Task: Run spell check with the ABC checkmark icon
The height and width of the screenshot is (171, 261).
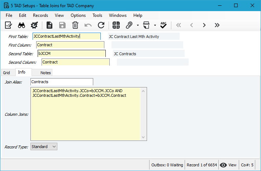Action: click(163, 25)
